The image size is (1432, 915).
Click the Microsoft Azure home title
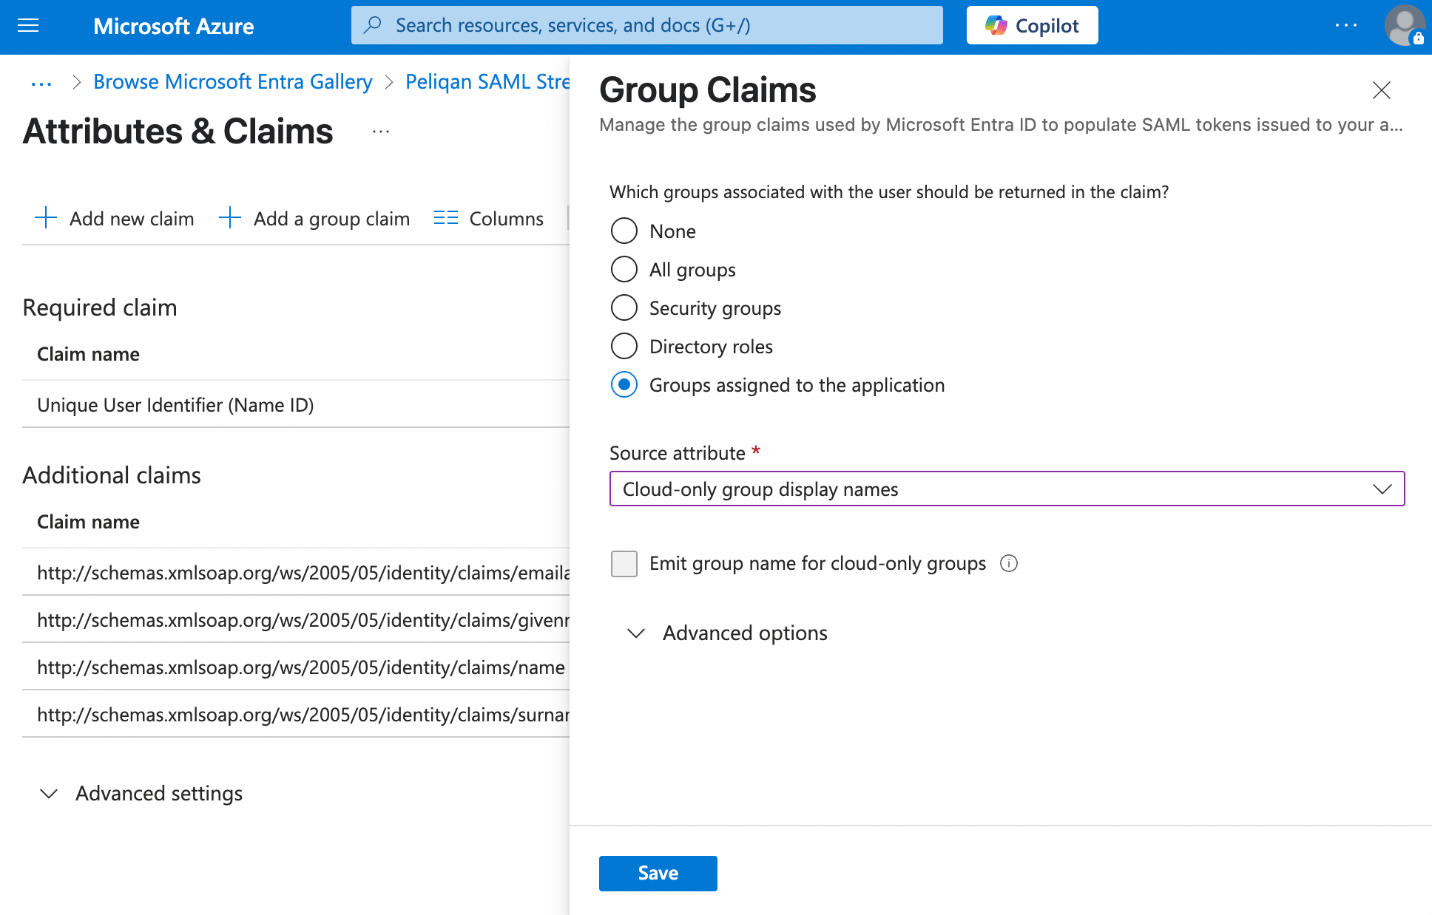coord(173,26)
